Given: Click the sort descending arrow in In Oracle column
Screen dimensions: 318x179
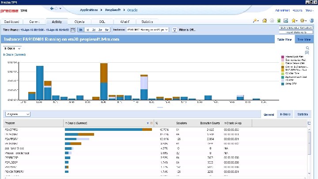Looking at the screenshot, I should click(148, 123).
